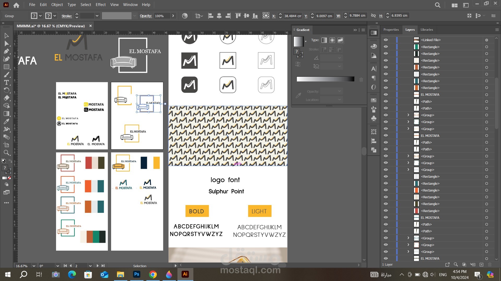Toggle visibility of first EL MOSTAFA layer item

click(x=386, y=95)
